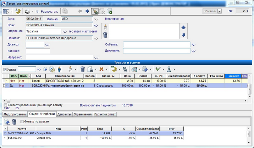Switch to Мед. программы tab

(x=15, y=114)
